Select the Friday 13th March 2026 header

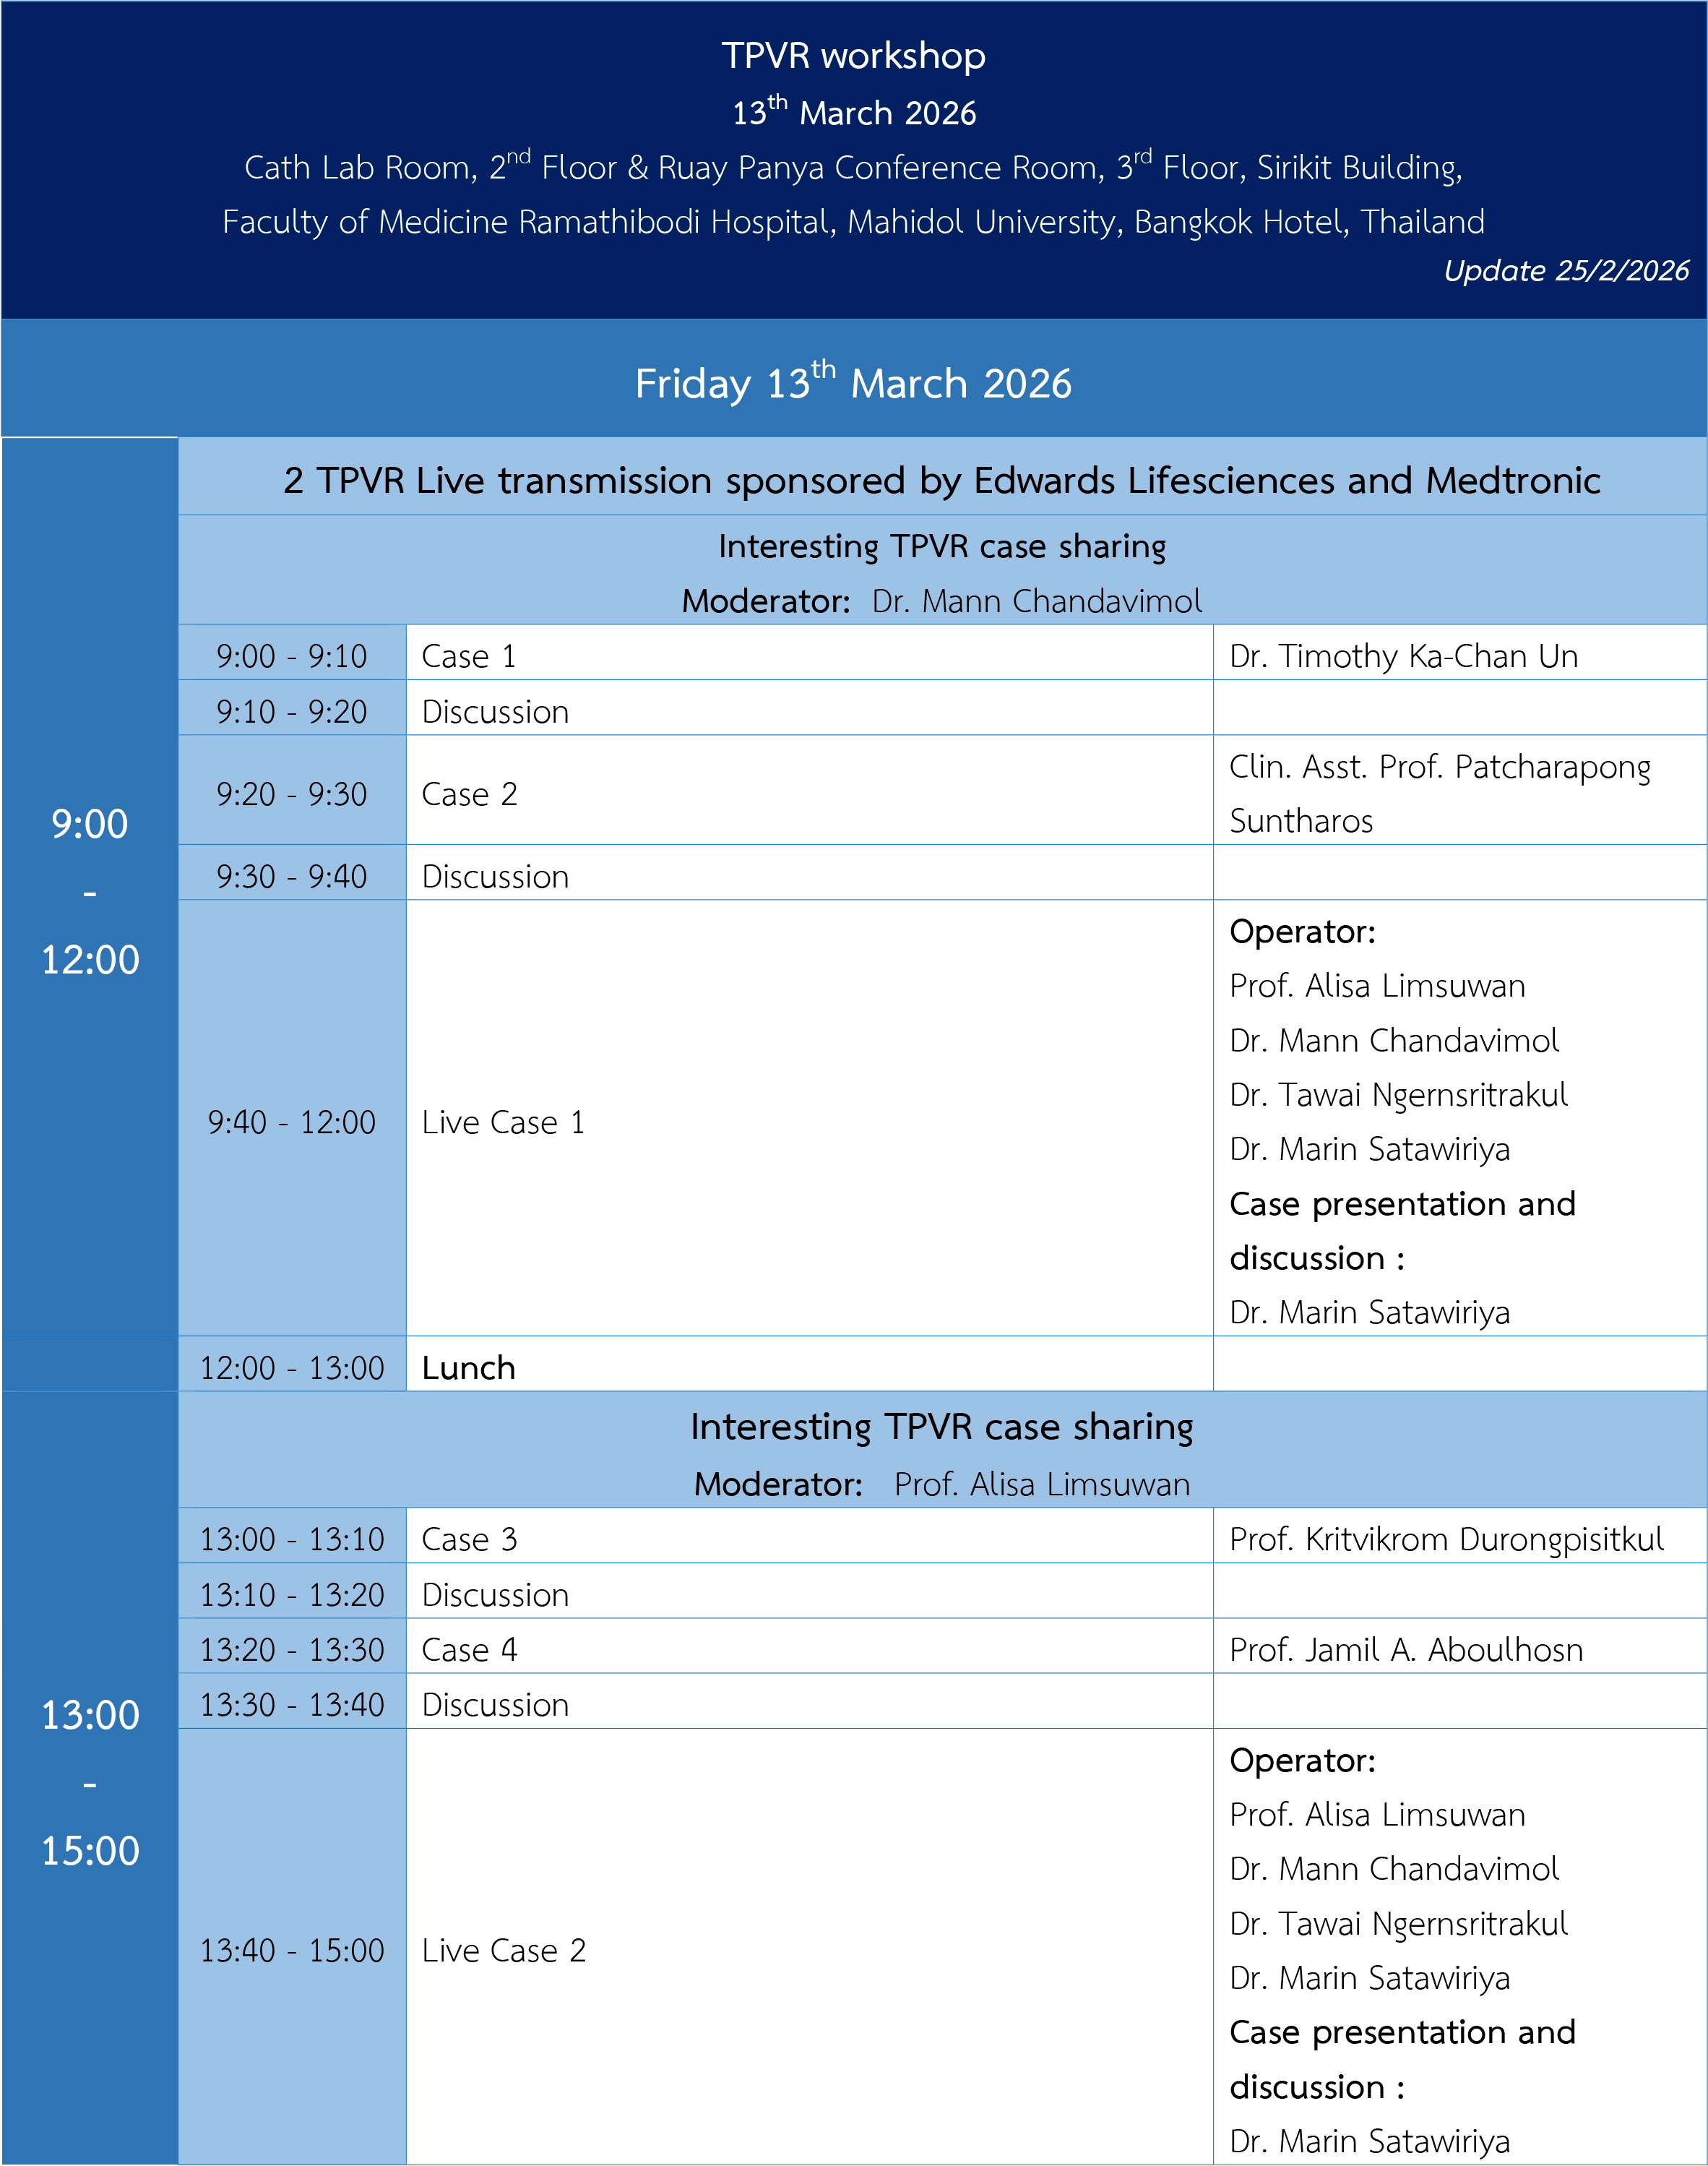[853, 384]
